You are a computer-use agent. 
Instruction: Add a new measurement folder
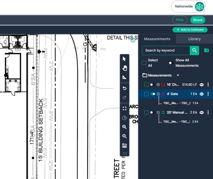click(x=206, y=50)
